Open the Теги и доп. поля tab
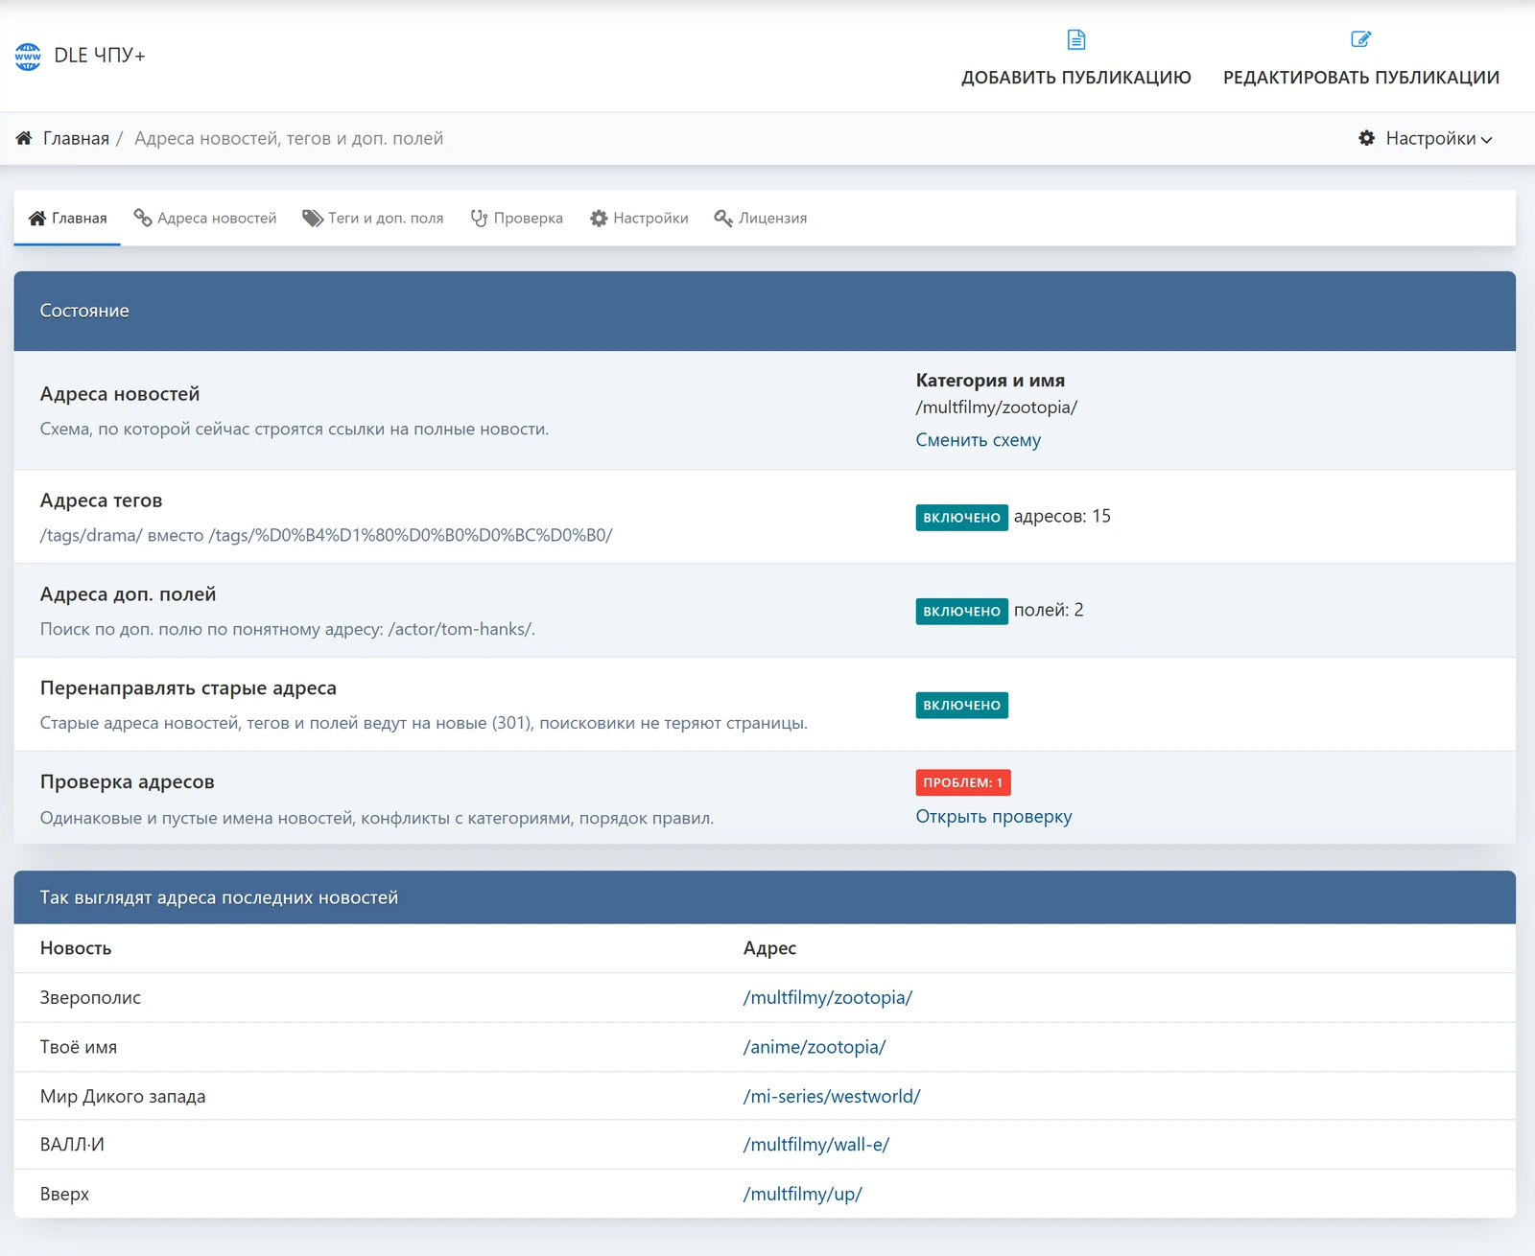 point(373,219)
